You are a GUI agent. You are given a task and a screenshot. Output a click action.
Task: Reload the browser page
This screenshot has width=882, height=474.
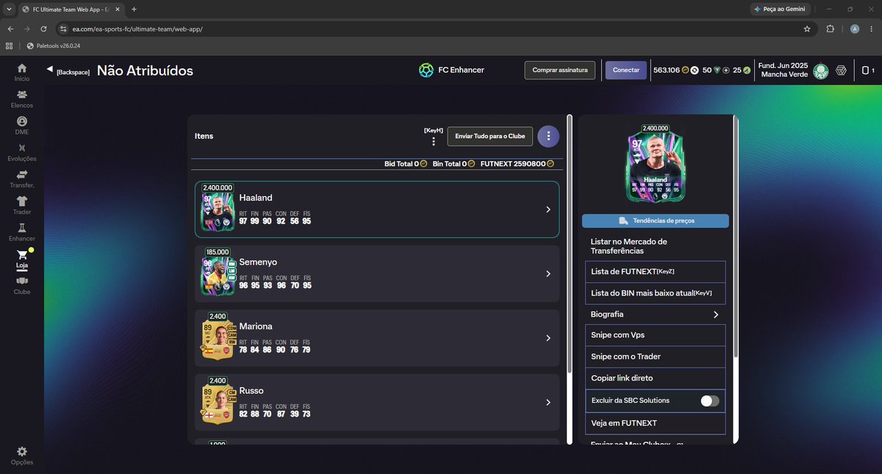pos(44,29)
